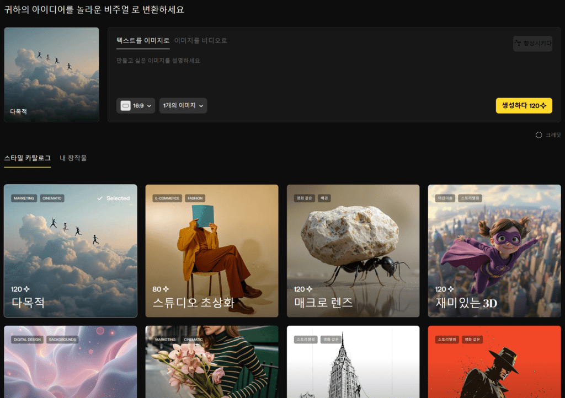
Task: Select the pink abstract DIGITAL DESIGN style card
Action: point(70,362)
